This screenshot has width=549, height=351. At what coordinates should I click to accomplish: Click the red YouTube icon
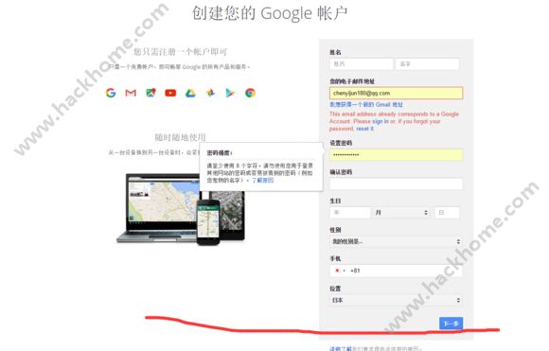pyautogui.click(x=170, y=93)
